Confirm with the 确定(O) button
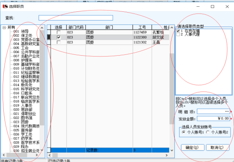 193,148
